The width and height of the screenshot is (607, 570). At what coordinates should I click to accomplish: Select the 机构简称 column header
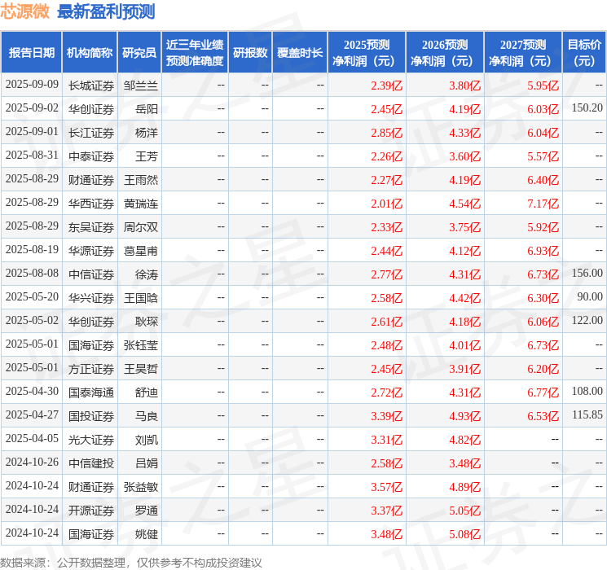[x=90, y=53]
